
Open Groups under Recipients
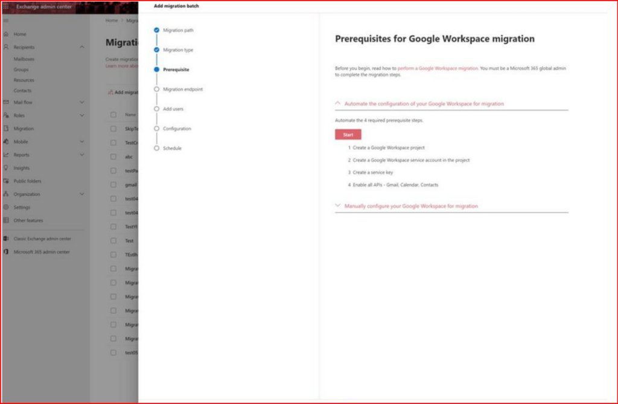pyautogui.click(x=21, y=69)
